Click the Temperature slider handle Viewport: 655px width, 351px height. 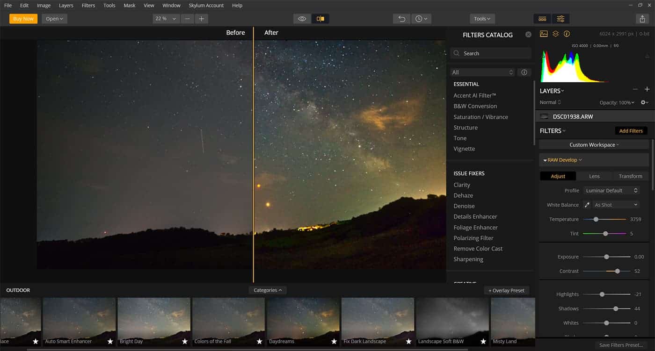596,219
